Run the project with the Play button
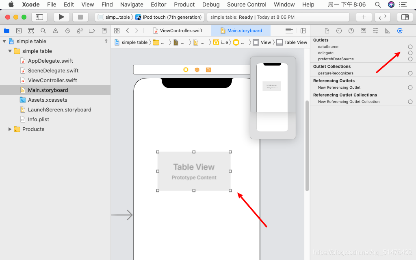The height and width of the screenshot is (260, 416). tap(62, 17)
